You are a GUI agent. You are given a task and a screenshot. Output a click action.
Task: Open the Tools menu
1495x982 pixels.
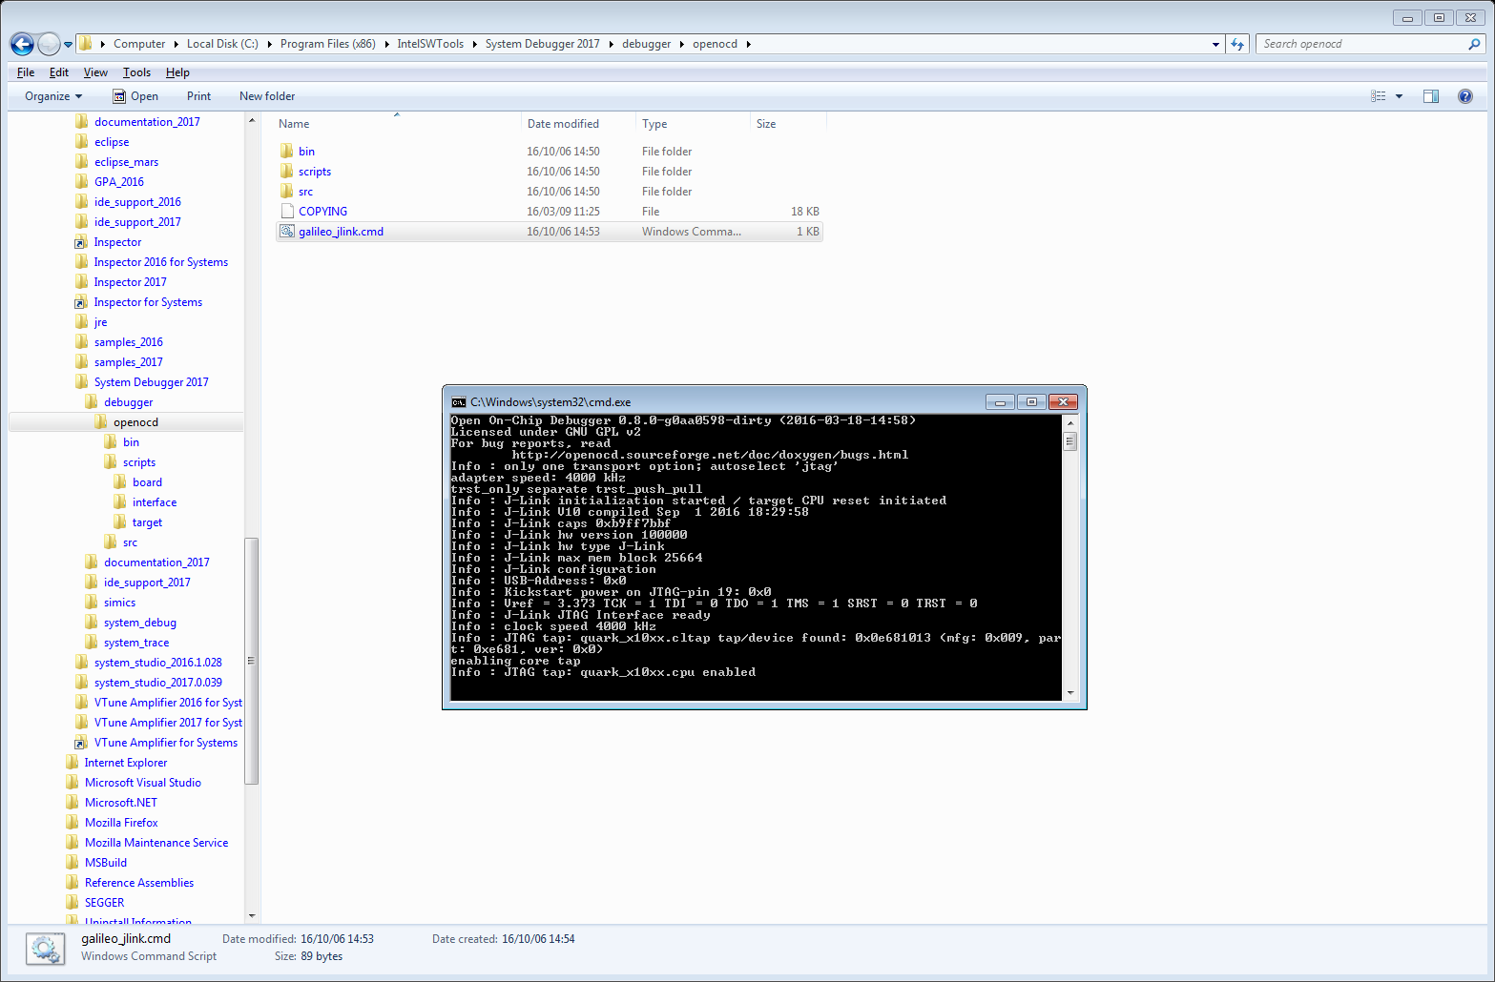click(136, 72)
